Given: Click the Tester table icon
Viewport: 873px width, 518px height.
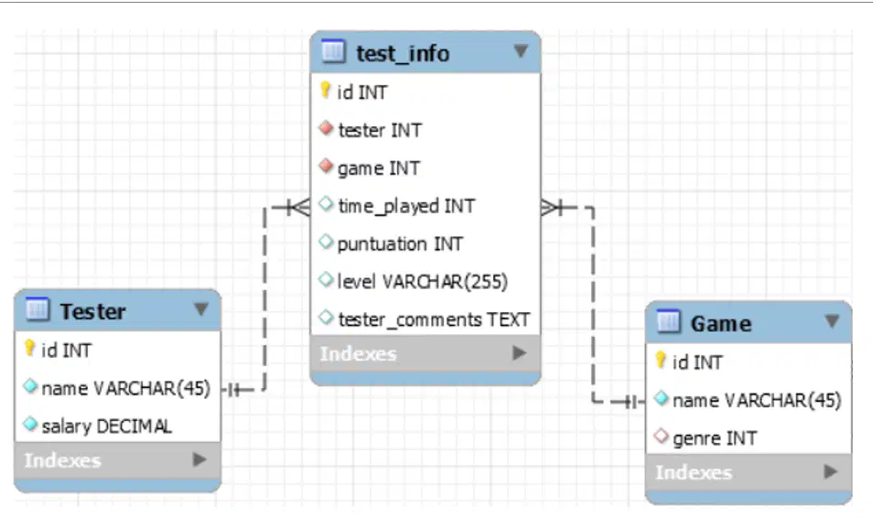Looking at the screenshot, I should pos(38,309).
